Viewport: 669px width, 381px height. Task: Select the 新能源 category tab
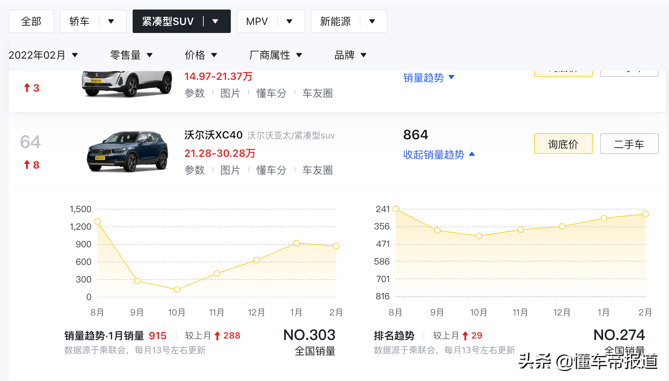[335, 21]
